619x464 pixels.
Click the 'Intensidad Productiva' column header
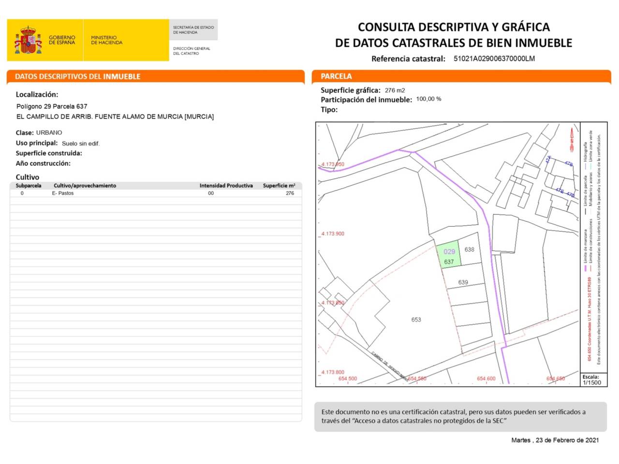226,186
